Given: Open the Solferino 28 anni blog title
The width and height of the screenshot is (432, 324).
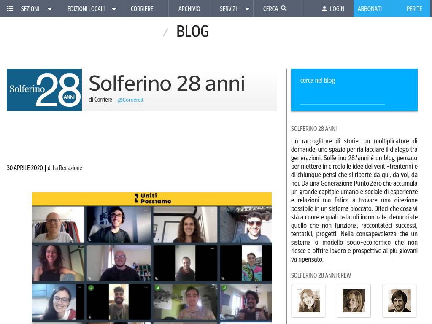Looking at the screenshot, I should pyautogui.click(x=167, y=83).
